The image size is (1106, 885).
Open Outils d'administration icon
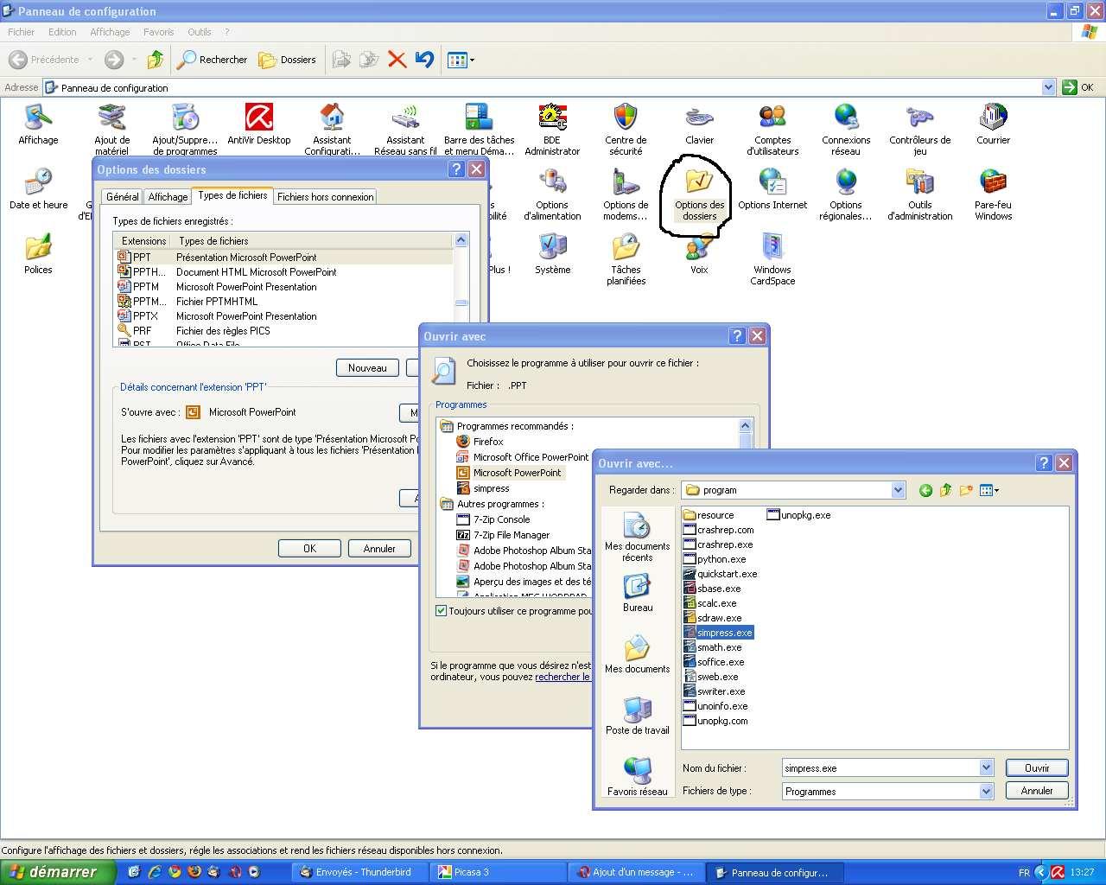click(x=919, y=194)
